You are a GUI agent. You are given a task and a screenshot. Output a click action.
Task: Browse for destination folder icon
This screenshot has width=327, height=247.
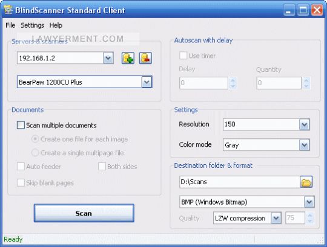[x=306, y=182]
